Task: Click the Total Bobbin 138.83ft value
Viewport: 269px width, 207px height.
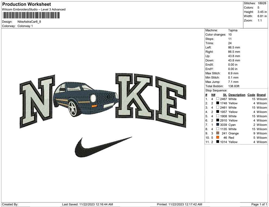Action: click(234, 86)
